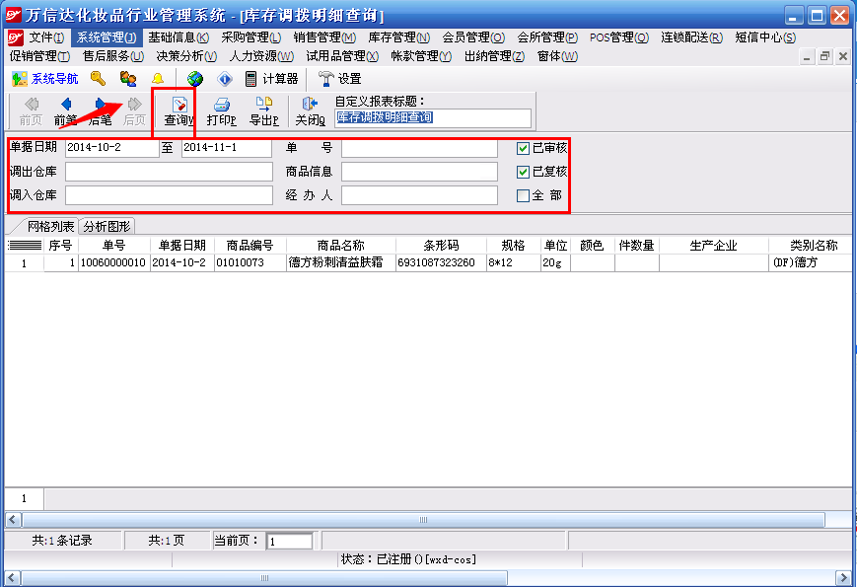Sort by the 单号 column header

[114, 246]
